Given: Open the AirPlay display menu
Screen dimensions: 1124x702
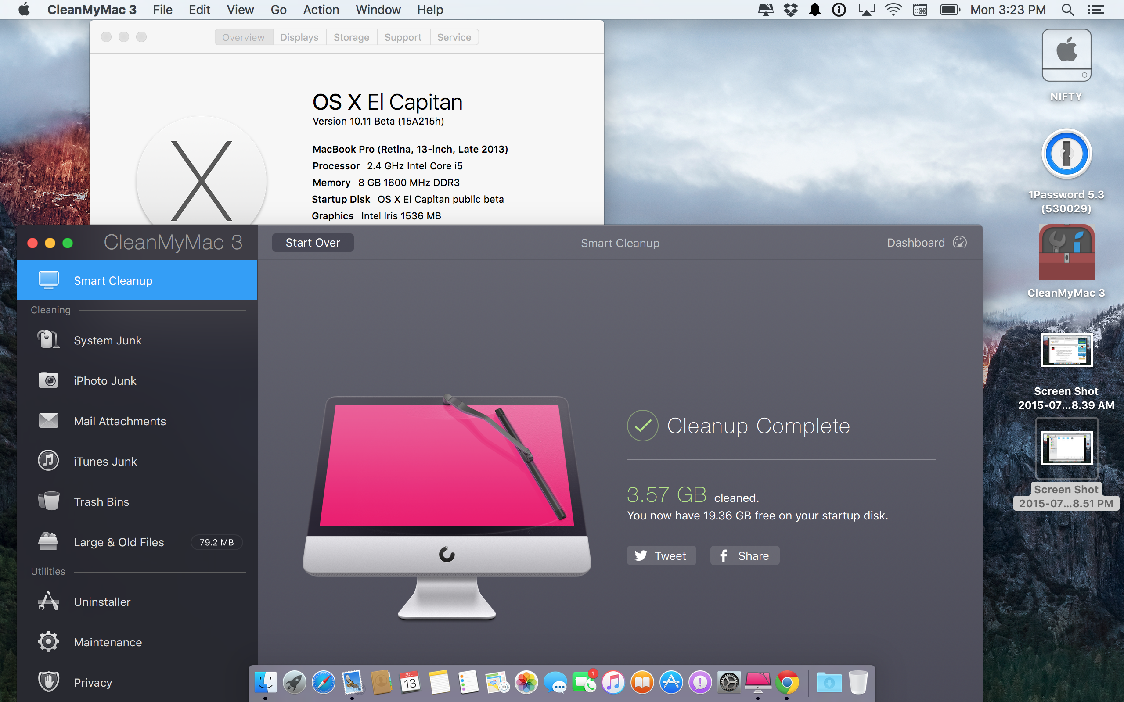Looking at the screenshot, I should 866,10.
